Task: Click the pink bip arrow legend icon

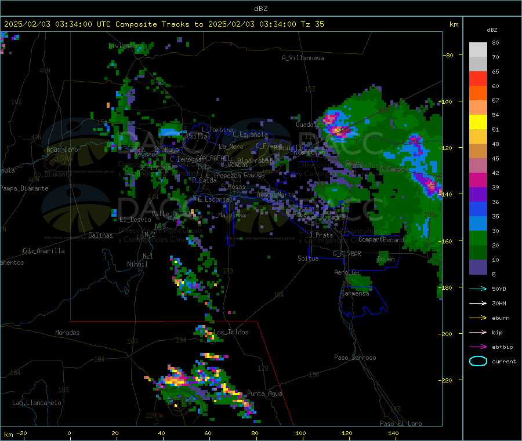Action: pos(478,332)
